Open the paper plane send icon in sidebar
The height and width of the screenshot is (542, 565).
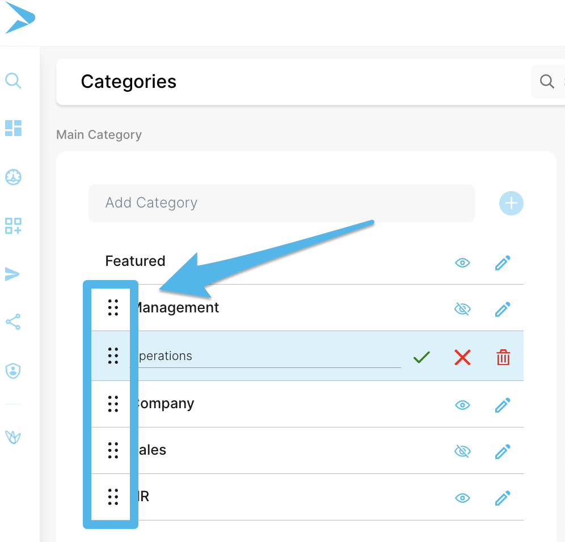point(12,274)
